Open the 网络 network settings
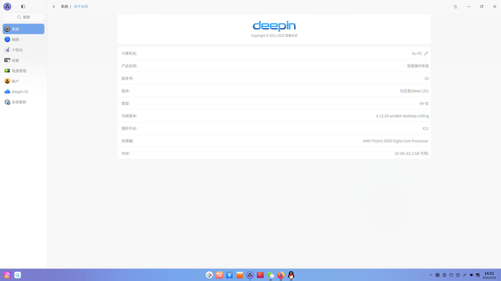 point(23,39)
